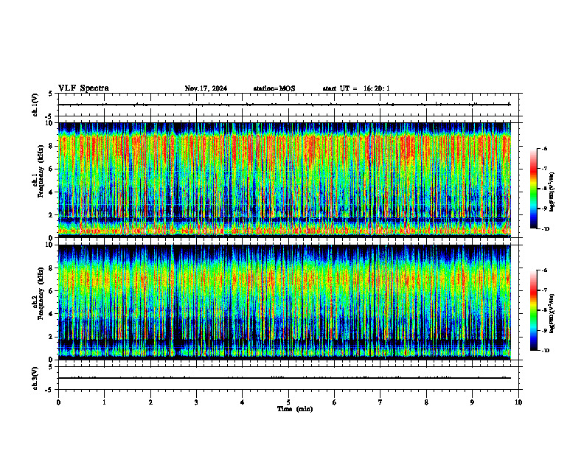The width and height of the screenshot is (584, 451).
Task: Click the ch.1 frequency tick label "2"
Action: coord(51,215)
